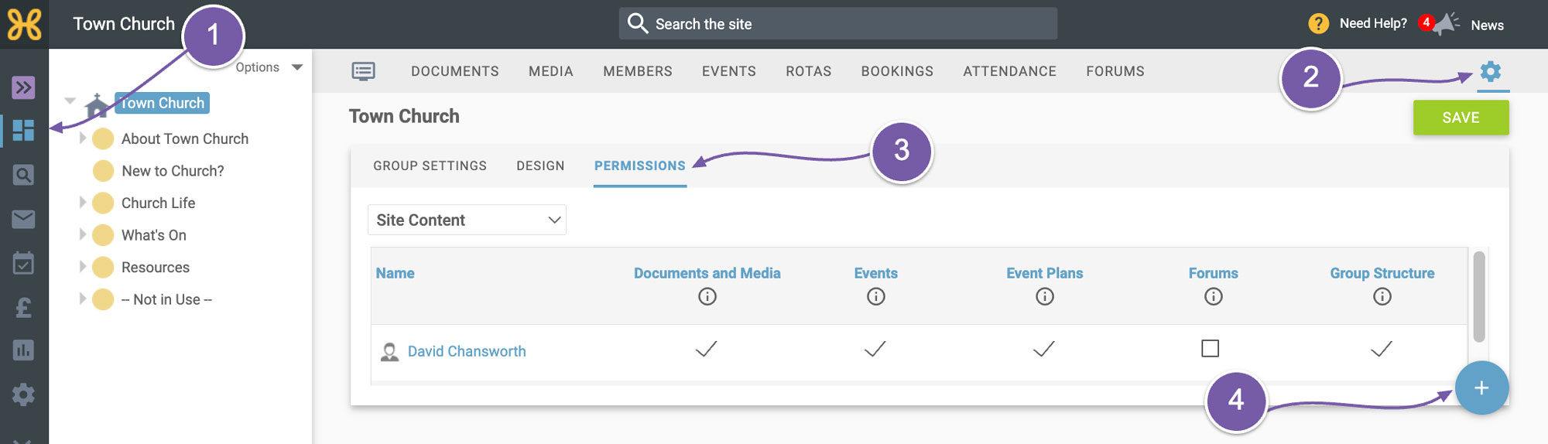Screen dimensions: 1548x444
Task: Click the Group Structure column header
Action: pyautogui.click(x=1382, y=273)
